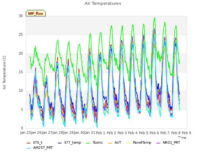206x154 pixels.
Task: Click the Air Temperatures chart title
Action: 103,4
